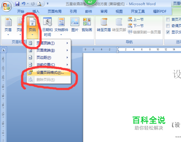
Task: Insert a 图片 picture
Action: point(75,25)
